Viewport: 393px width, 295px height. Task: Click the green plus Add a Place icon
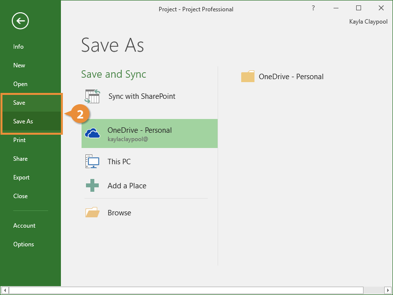click(92, 186)
